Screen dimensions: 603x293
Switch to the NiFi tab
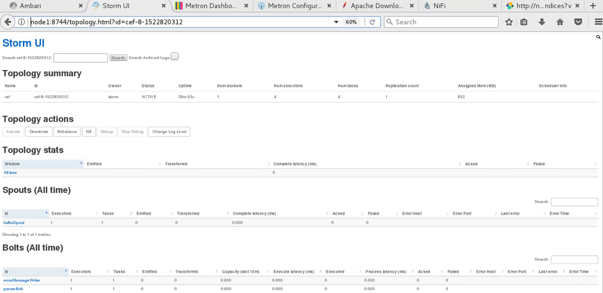(459, 6)
